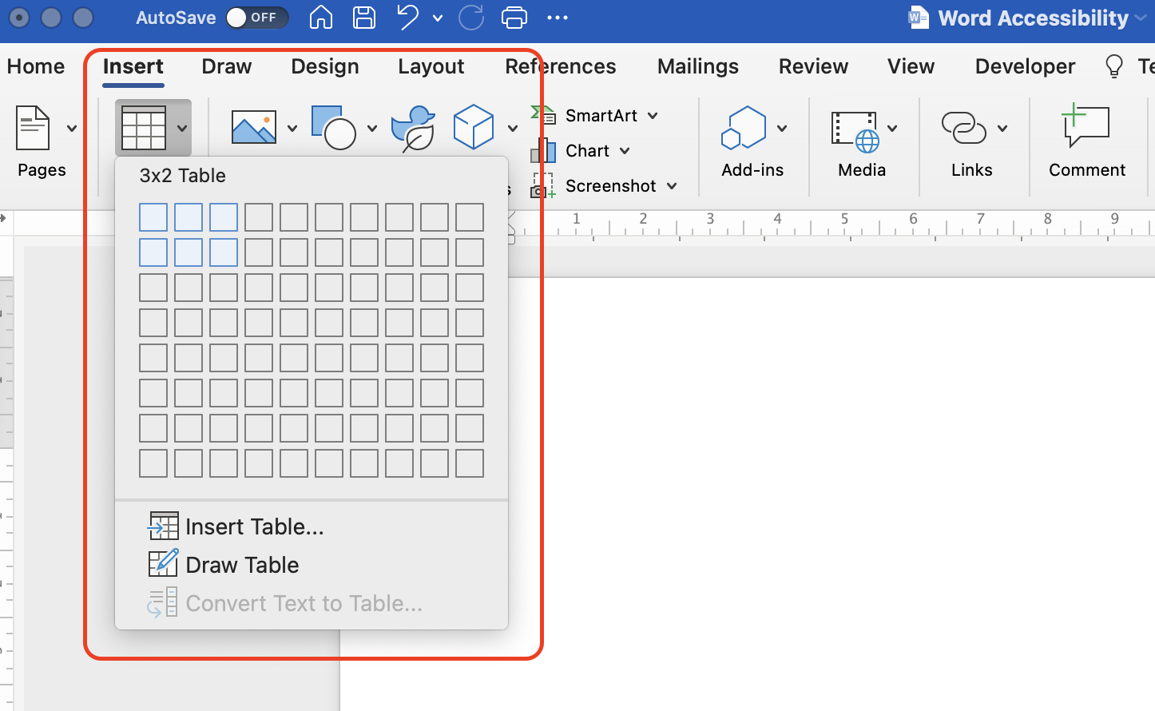Expand the Chart dropdown
The height and width of the screenshot is (711, 1155).
(x=625, y=150)
